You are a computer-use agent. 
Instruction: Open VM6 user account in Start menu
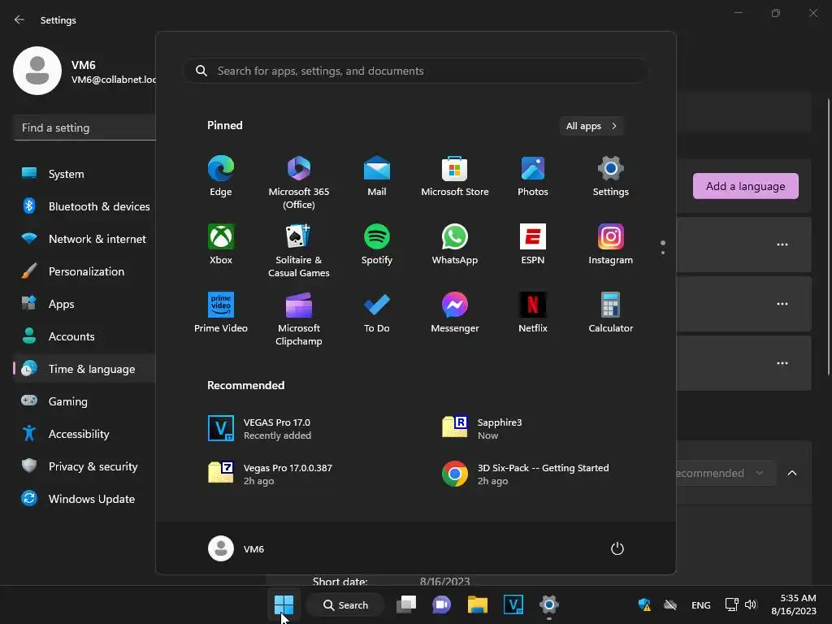click(236, 548)
